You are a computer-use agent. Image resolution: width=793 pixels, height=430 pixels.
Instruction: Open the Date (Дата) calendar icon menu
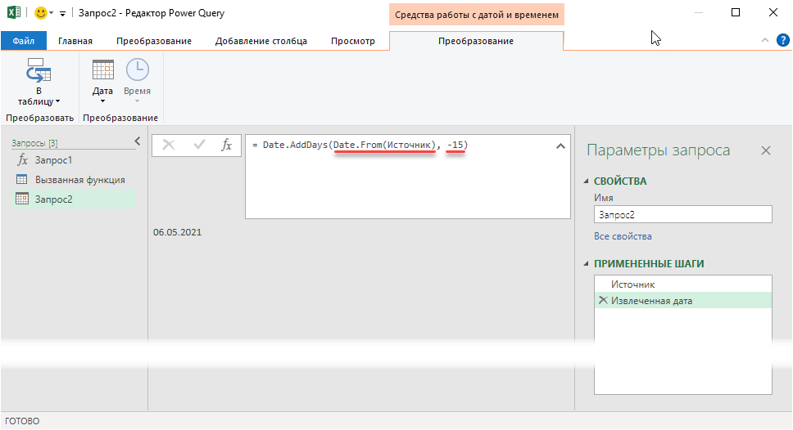[x=102, y=72]
